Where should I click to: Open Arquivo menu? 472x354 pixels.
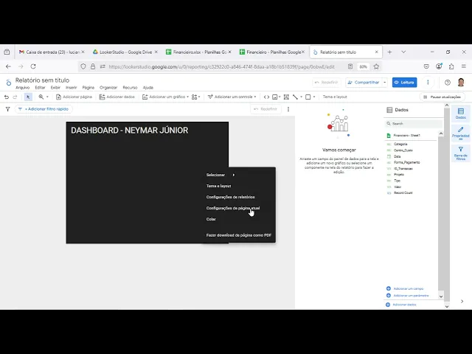(23, 88)
